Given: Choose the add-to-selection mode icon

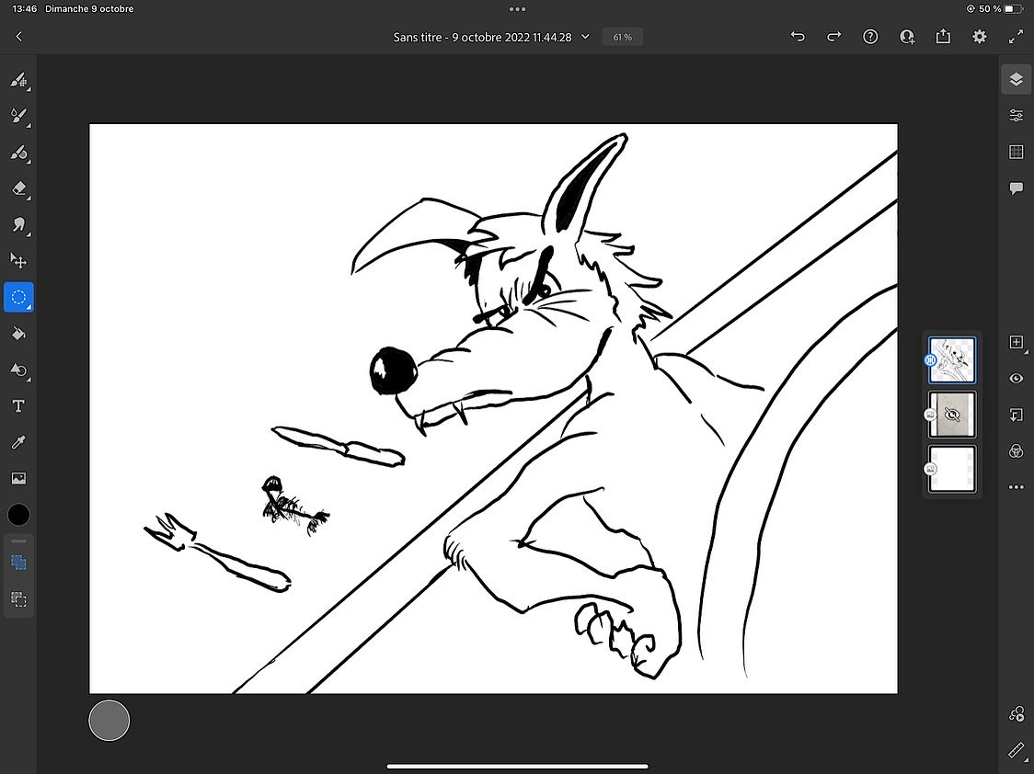Looking at the screenshot, I should pos(18,563).
